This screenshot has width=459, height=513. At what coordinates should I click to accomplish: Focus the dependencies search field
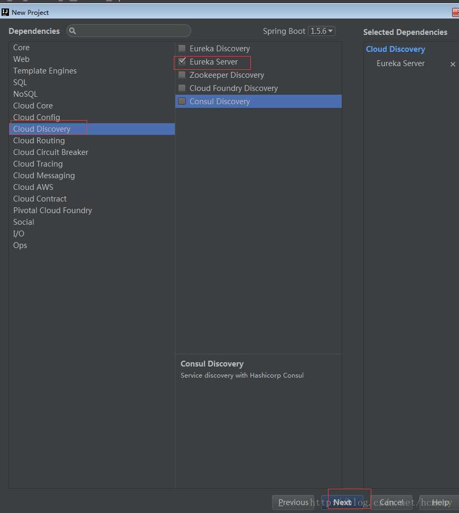tap(129, 31)
